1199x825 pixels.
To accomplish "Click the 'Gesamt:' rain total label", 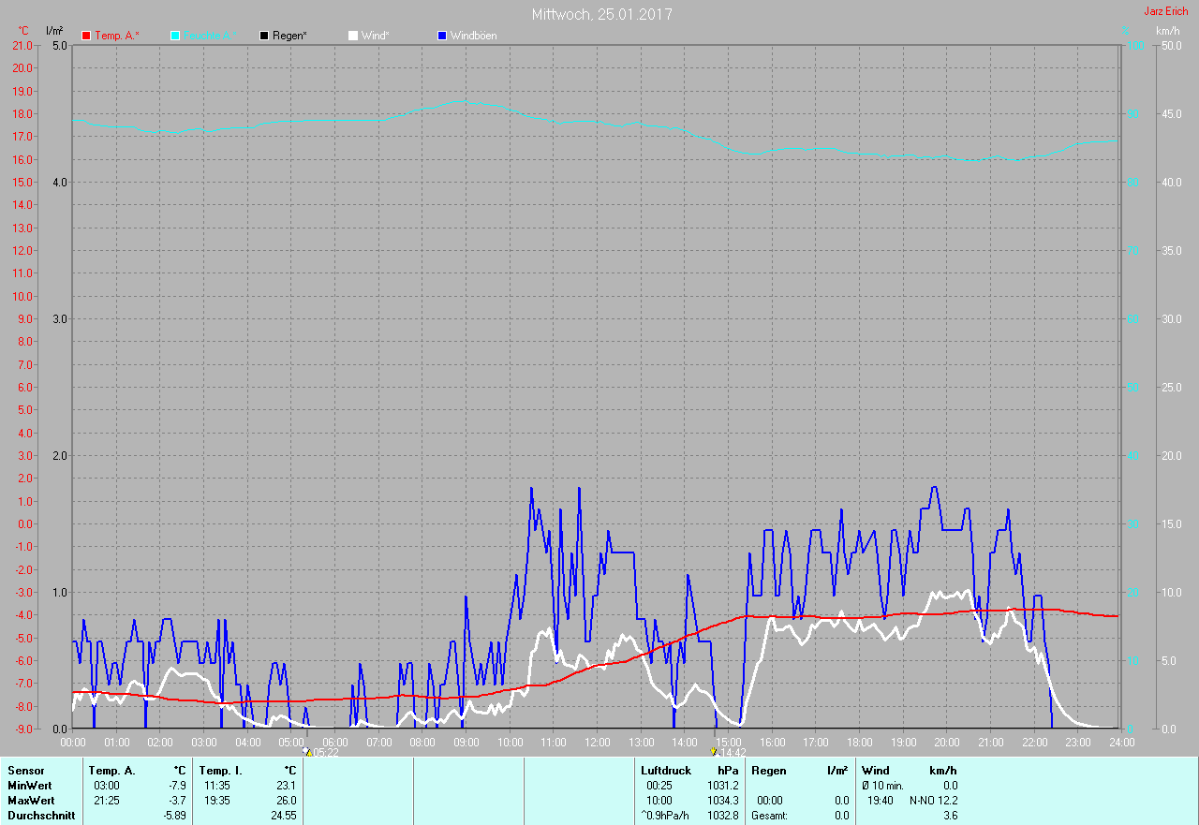I will point(769,816).
